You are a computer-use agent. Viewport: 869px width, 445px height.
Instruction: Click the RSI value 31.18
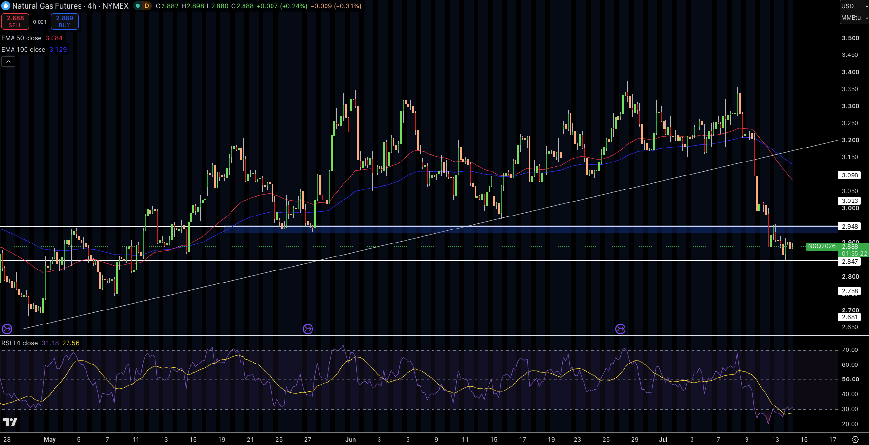point(50,343)
